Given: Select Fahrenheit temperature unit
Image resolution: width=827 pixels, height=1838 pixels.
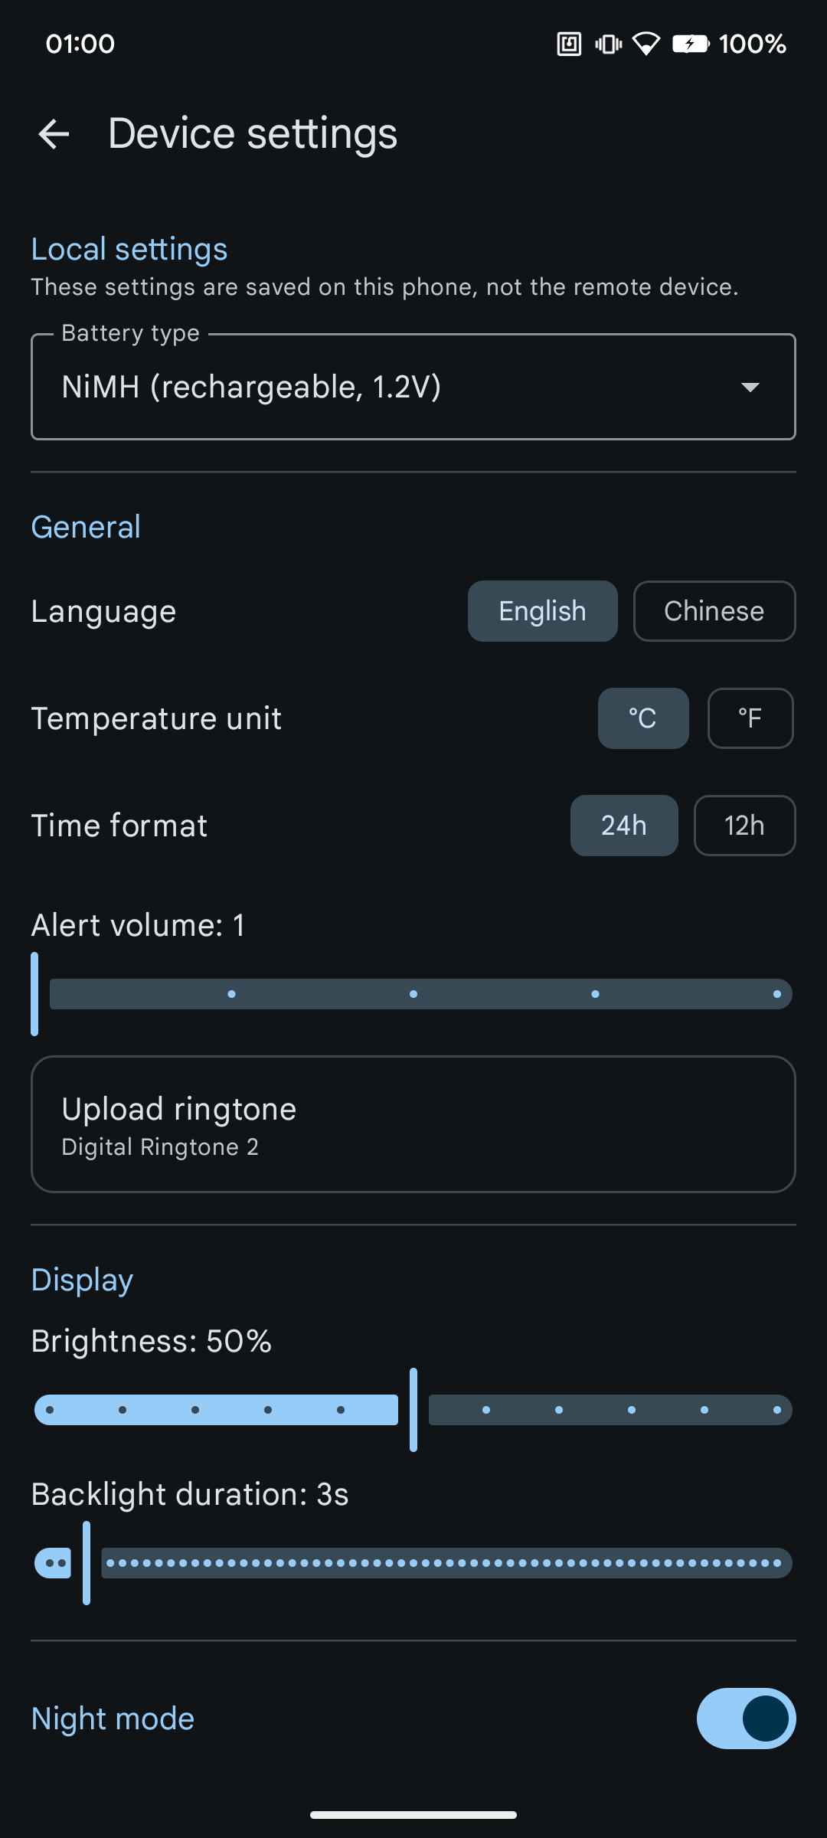Looking at the screenshot, I should coord(750,718).
